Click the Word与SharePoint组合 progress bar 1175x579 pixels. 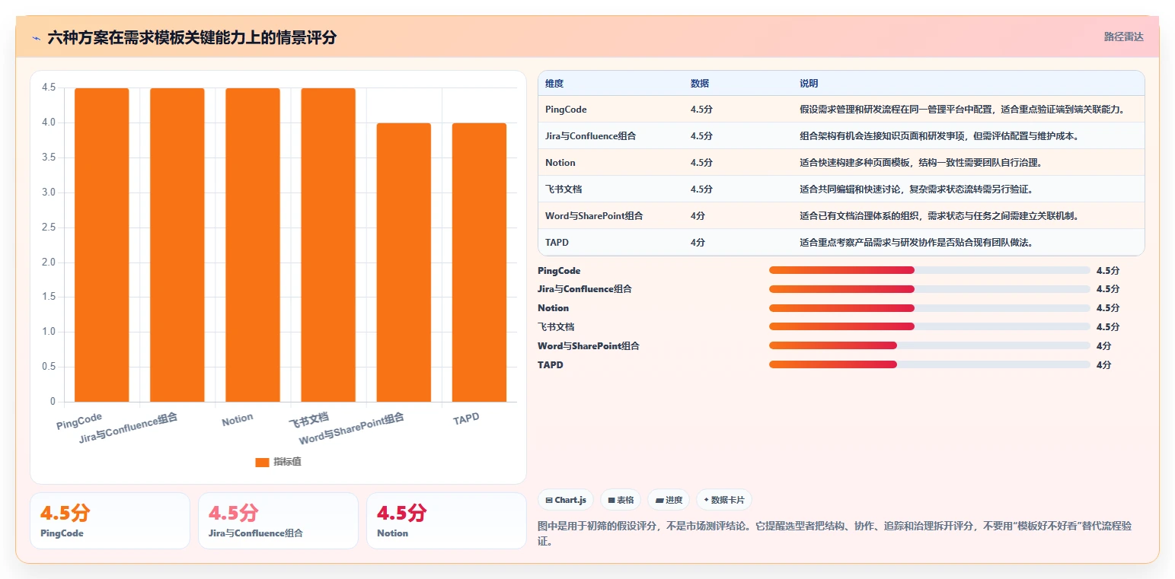[930, 345]
